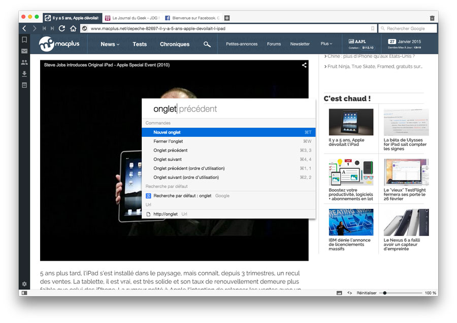This screenshot has height=323, width=457.
Task: Select the http://onglet Url entry
Action: coord(228,214)
